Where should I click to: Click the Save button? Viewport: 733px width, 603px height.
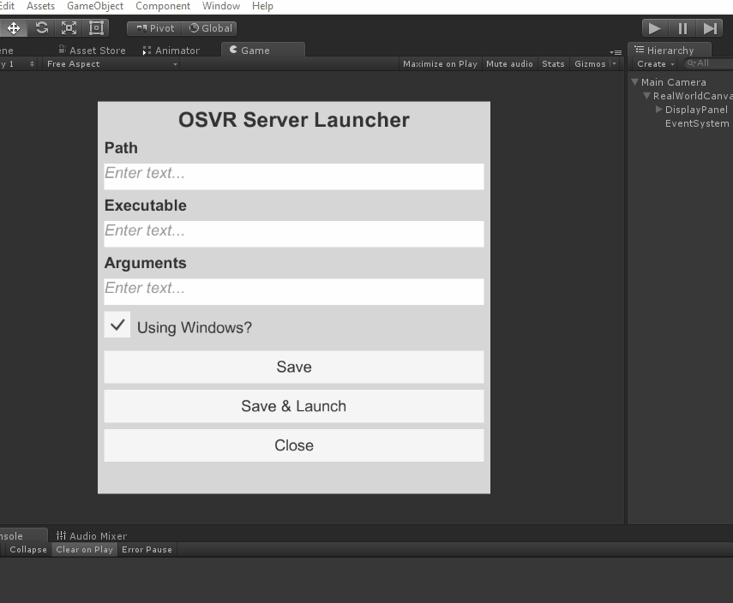point(293,367)
